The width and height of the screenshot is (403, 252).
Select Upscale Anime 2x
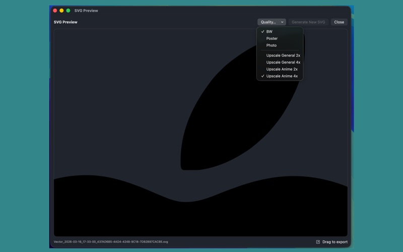(280, 70)
